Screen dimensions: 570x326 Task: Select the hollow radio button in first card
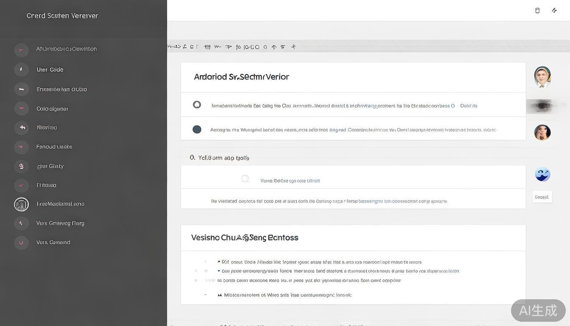click(x=197, y=104)
